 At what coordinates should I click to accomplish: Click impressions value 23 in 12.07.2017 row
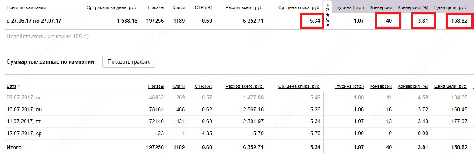(161, 133)
